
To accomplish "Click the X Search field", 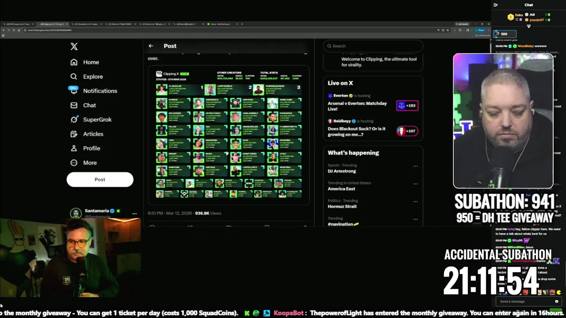I will click(x=373, y=46).
